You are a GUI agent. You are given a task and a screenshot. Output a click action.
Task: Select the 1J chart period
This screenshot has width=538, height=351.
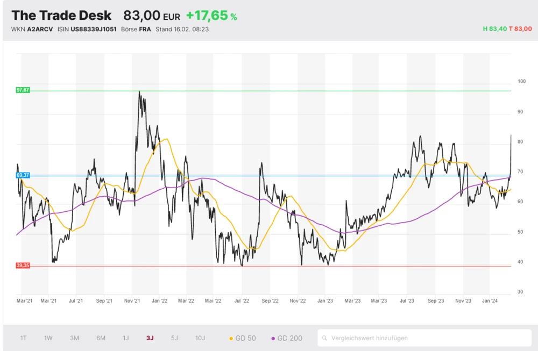point(126,338)
